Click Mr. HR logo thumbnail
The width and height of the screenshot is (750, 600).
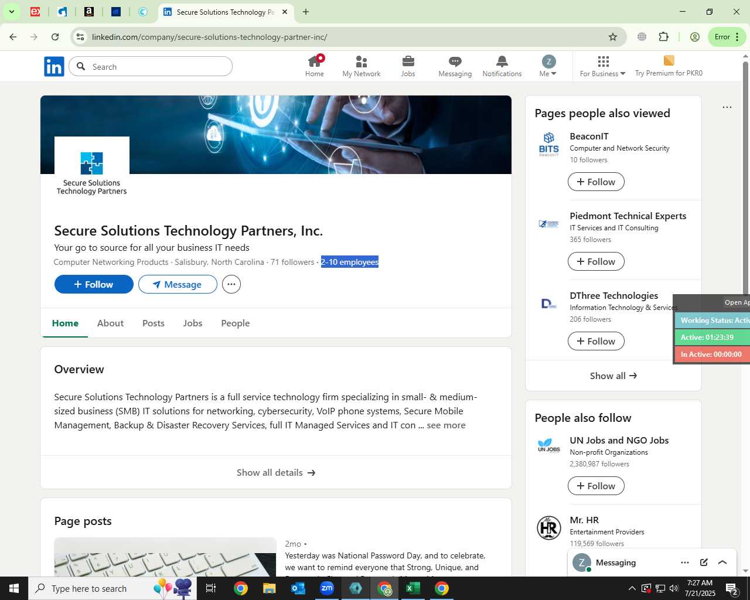point(549,528)
